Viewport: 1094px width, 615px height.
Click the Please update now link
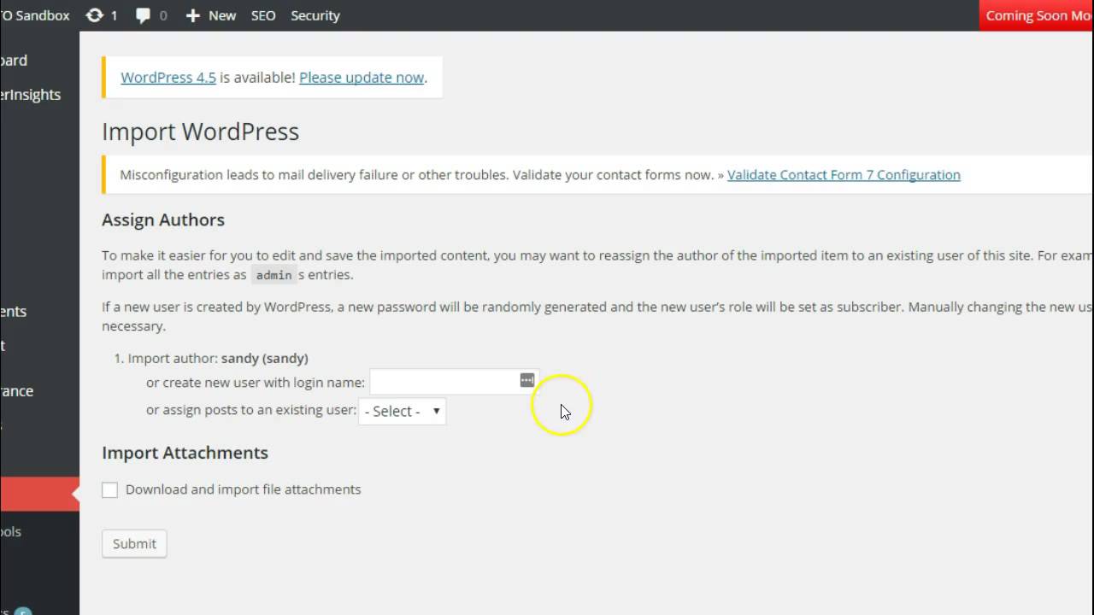[x=362, y=77]
